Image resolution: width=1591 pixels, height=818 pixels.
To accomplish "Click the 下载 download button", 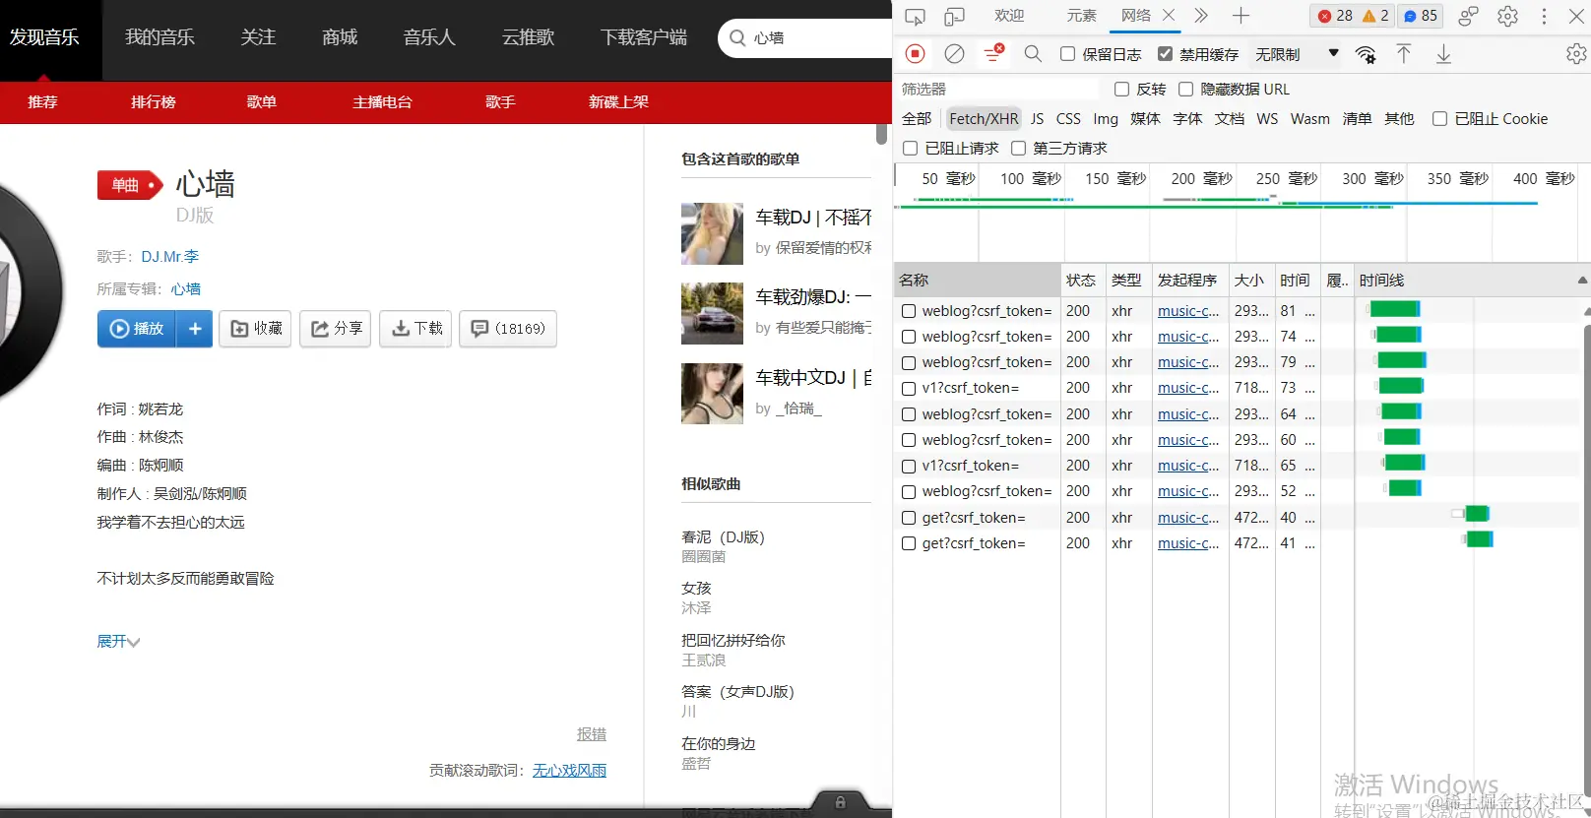I will [x=416, y=329].
